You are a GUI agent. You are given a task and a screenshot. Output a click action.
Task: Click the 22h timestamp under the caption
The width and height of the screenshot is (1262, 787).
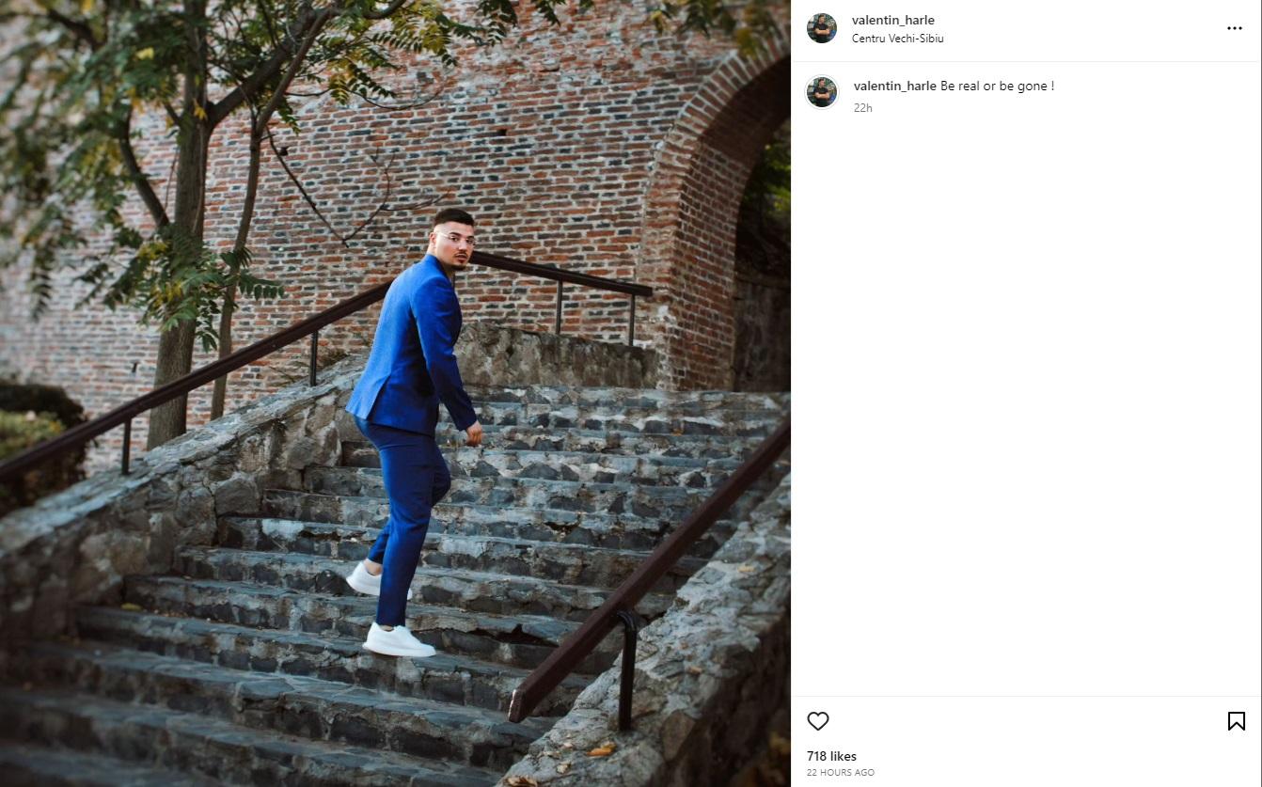point(862,108)
